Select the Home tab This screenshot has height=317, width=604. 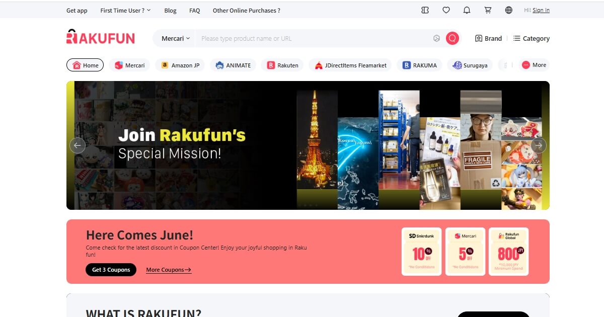coord(85,65)
